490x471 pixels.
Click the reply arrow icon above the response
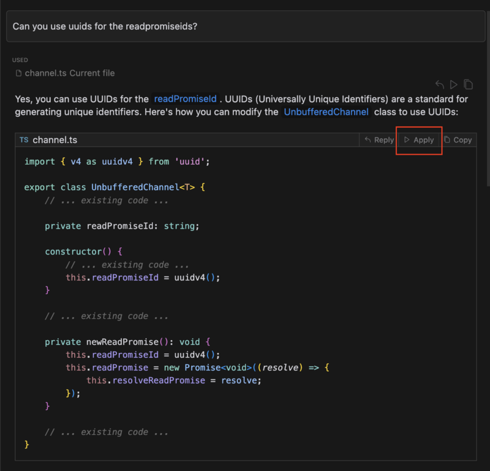[439, 84]
